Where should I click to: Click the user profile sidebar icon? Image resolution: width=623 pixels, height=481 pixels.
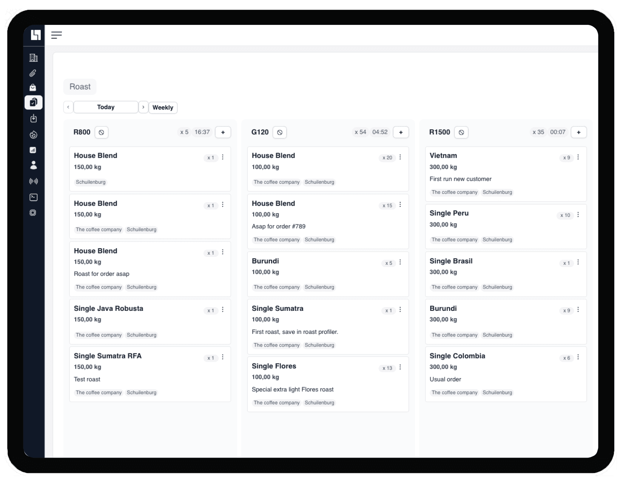[x=33, y=165]
